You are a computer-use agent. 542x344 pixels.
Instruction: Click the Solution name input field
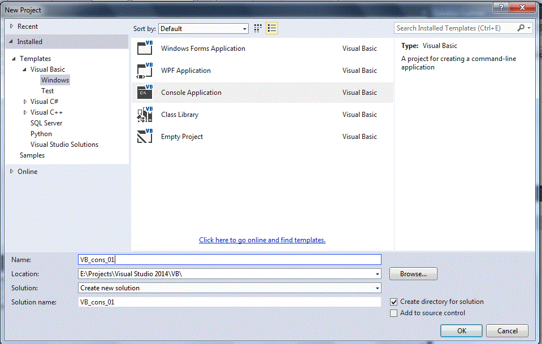229,302
